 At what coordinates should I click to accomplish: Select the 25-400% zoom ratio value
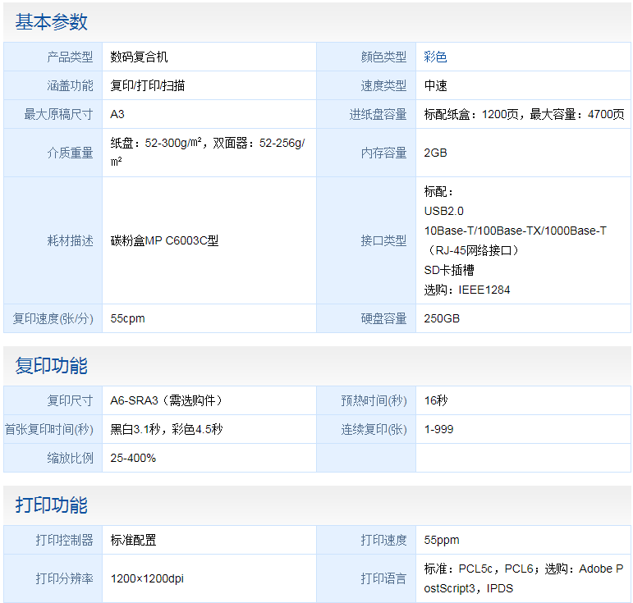[133, 458]
